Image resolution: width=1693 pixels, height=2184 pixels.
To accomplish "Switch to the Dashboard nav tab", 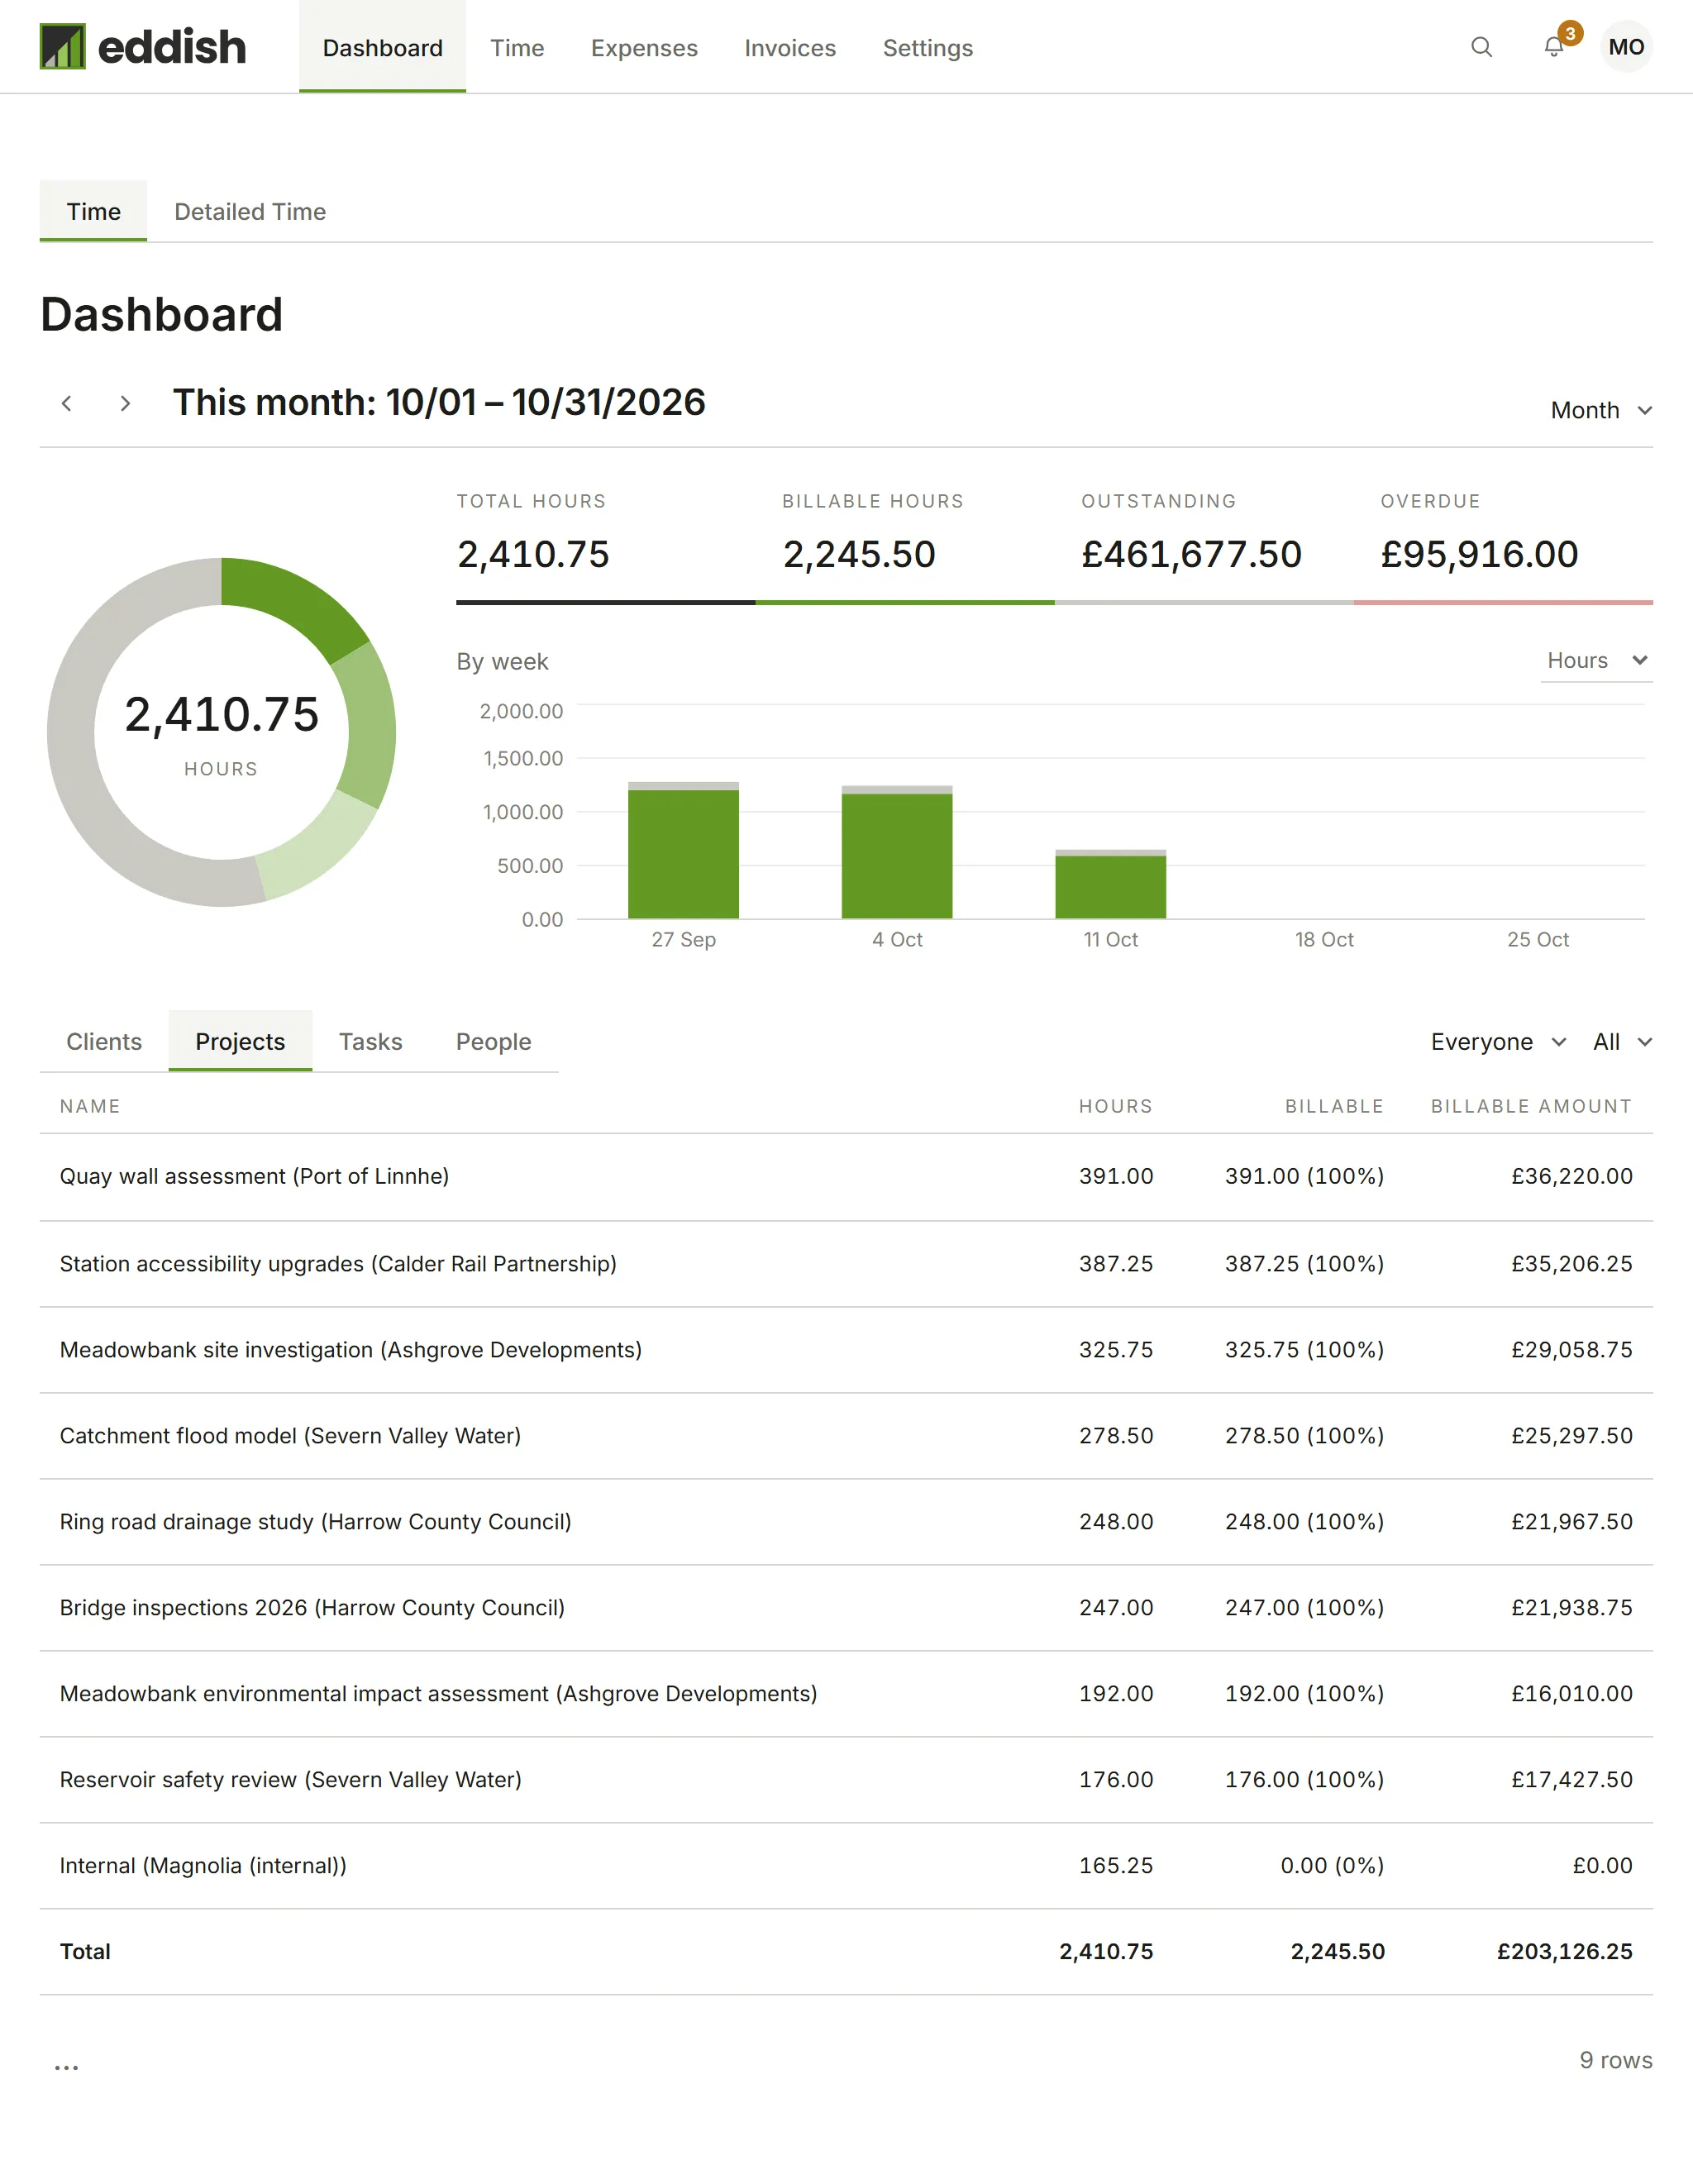I will [x=382, y=47].
